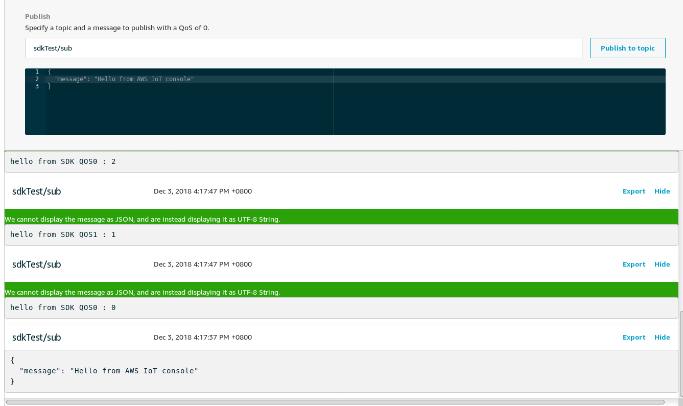Focus the sdkTest/sub topic input field

(x=303, y=48)
